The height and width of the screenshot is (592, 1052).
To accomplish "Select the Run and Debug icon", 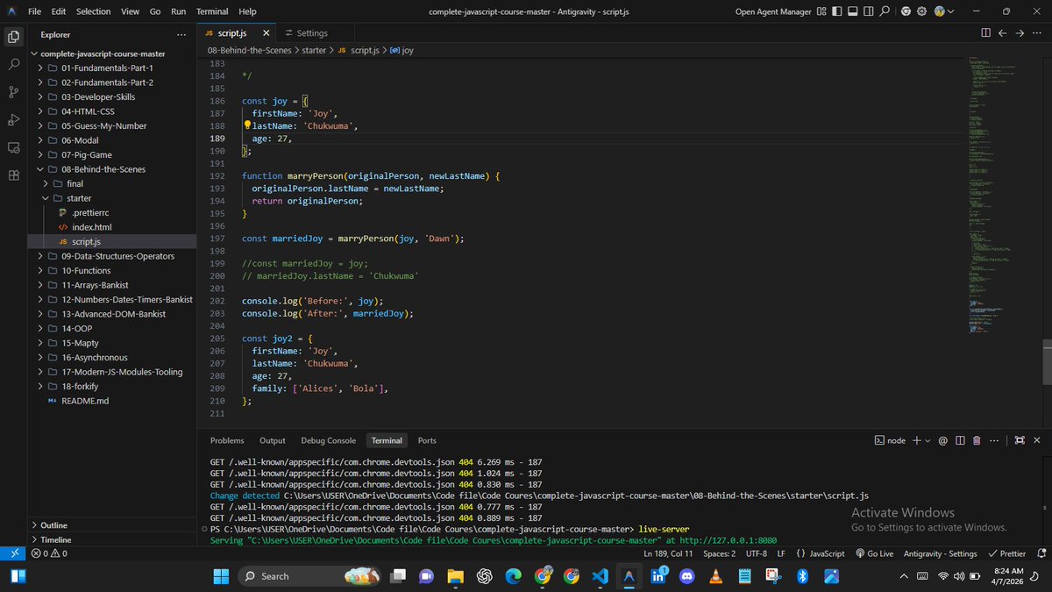I will pyautogui.click(x=13, y=121).
